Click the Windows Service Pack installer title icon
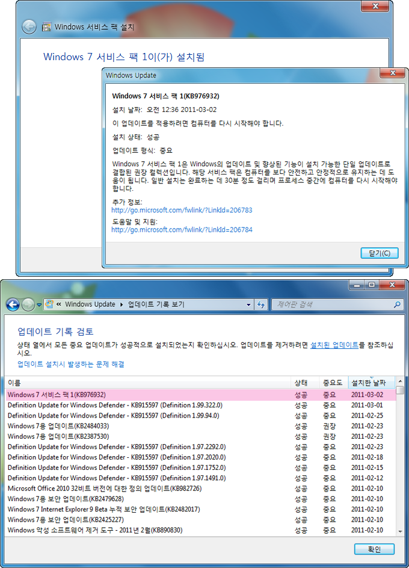 point(46,27)
